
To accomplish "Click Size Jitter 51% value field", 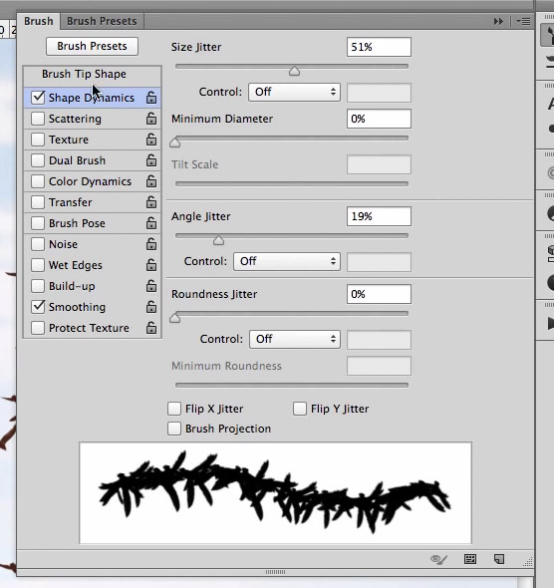I will [379, 47].
